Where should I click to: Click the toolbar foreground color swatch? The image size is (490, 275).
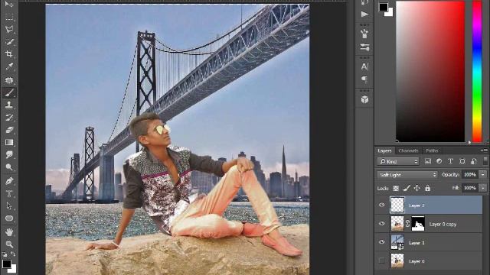pos(6,264)
